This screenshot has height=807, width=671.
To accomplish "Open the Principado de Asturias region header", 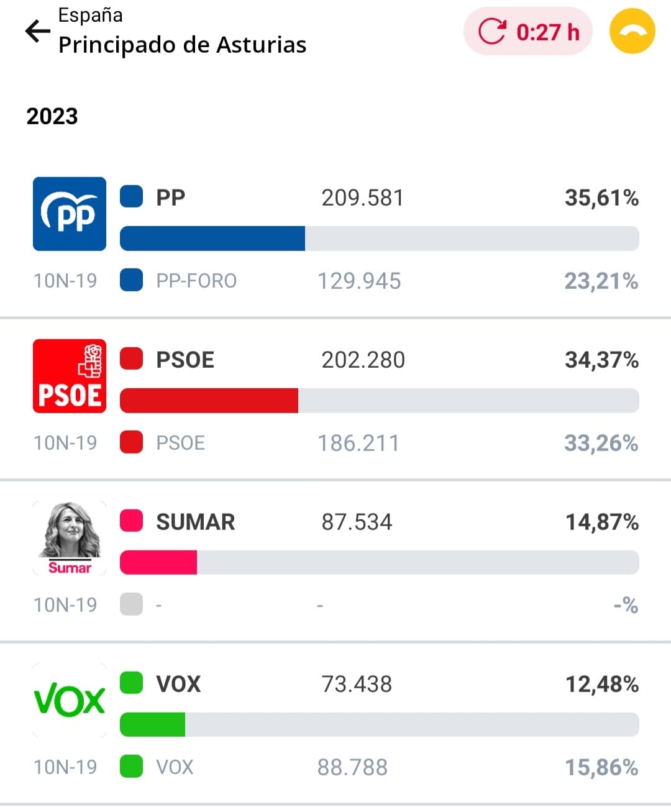I will tap(181, 45).
